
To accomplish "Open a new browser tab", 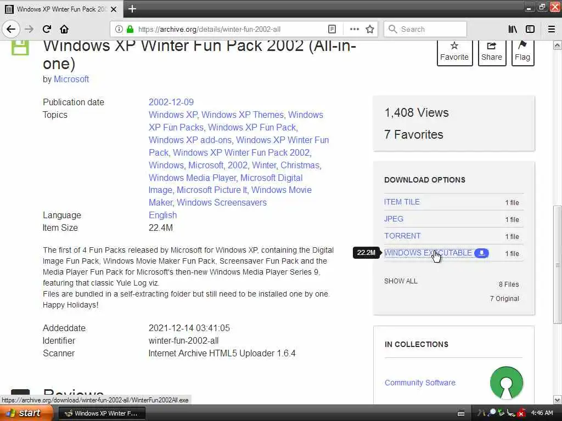I will pos(132,9).
